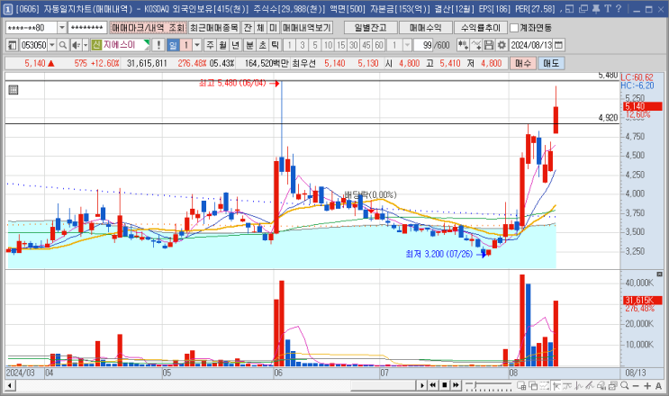Toggle the 매매마크/내역 조회 button
This screenshot has width=669, height=396.
point(148,28)
